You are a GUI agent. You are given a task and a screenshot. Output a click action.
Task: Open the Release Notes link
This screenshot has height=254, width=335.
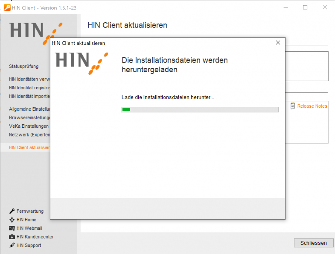point(312,106)
